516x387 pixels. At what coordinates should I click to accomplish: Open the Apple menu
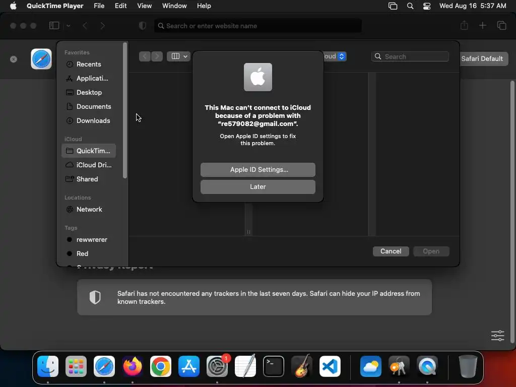pyautogui.click(x=13, y=6)
